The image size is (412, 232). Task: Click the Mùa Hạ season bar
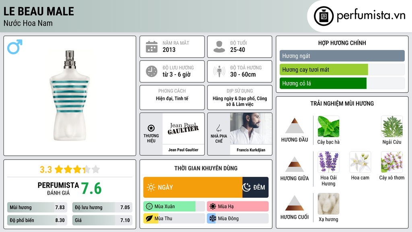[237, 207]
